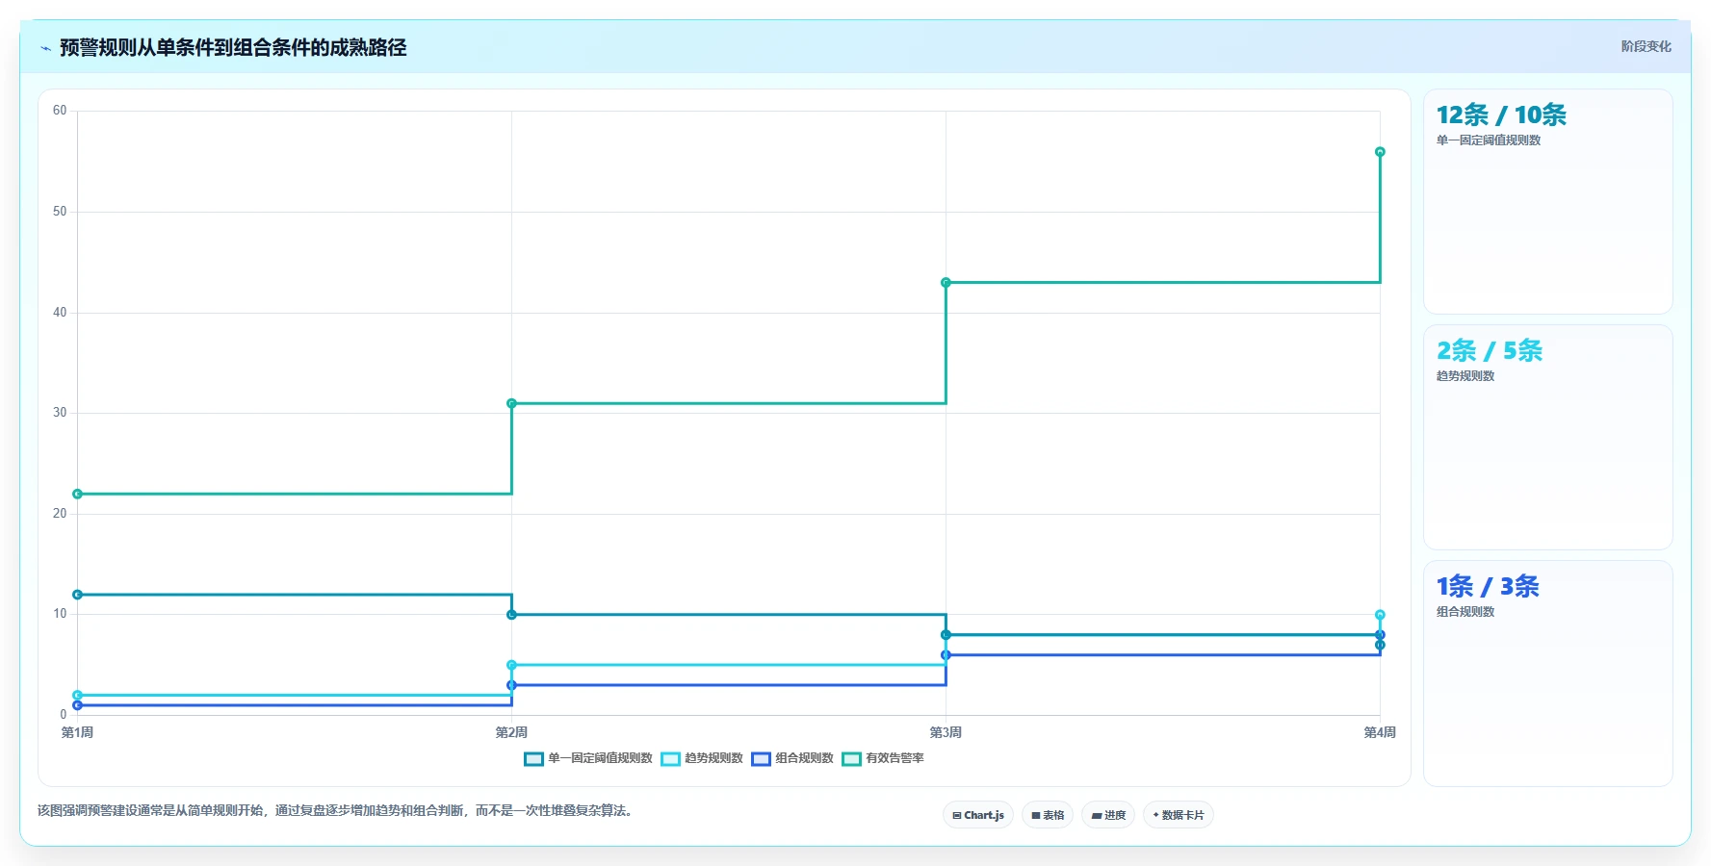
Task: Click the 第4周 x-axis label
Action: click(1380, 732)
